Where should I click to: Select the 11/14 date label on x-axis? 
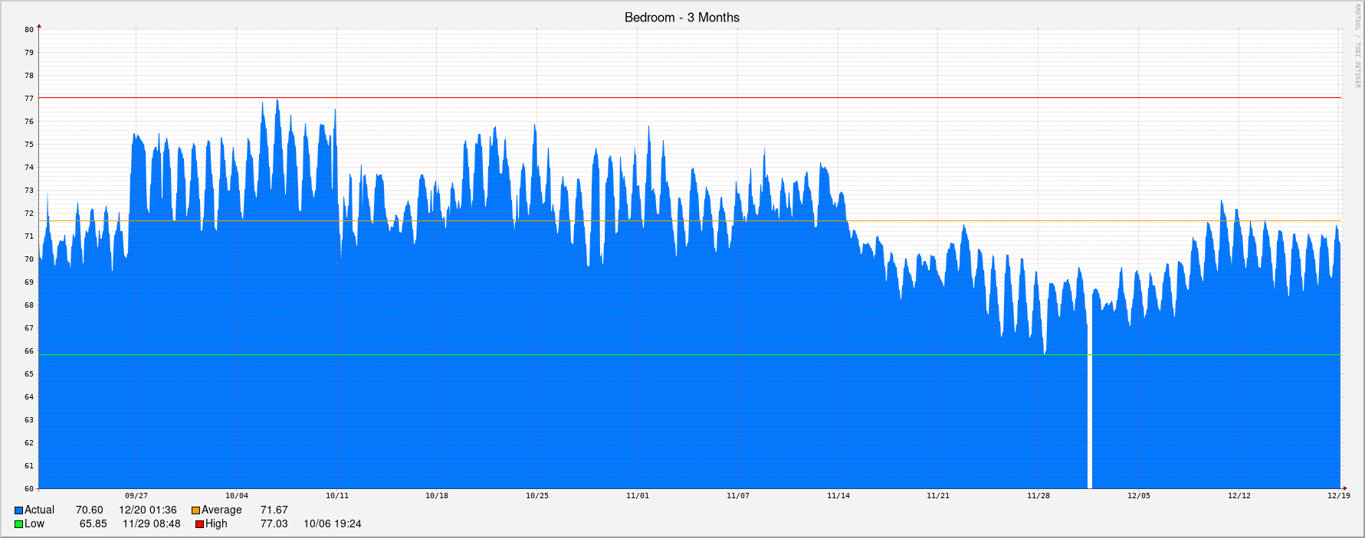point(838,496)
